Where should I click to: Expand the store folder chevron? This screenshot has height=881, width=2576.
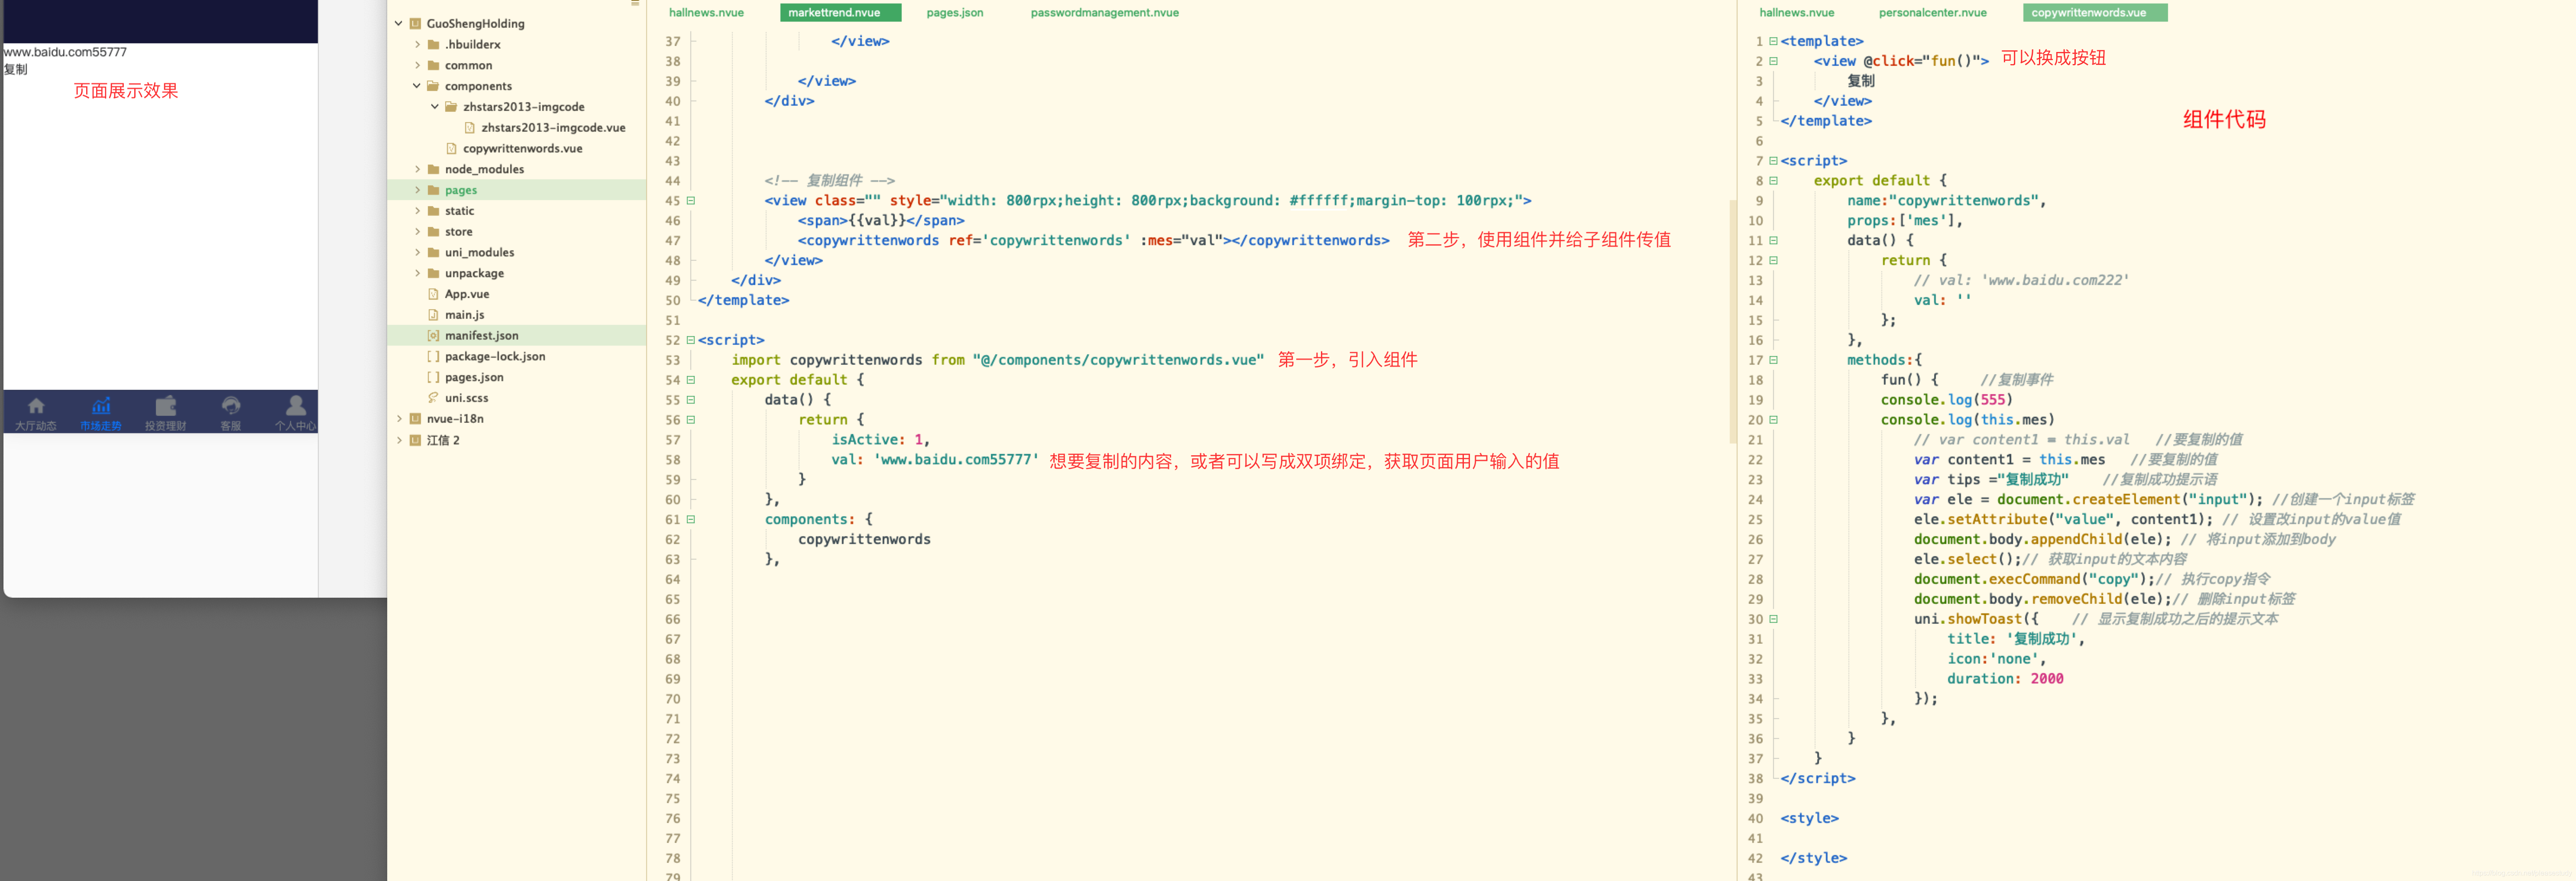point(417,232)
